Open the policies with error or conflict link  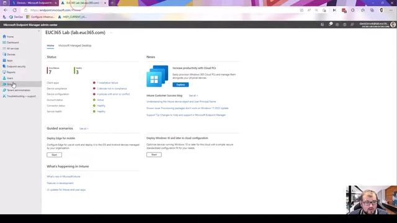pos(113,94)
